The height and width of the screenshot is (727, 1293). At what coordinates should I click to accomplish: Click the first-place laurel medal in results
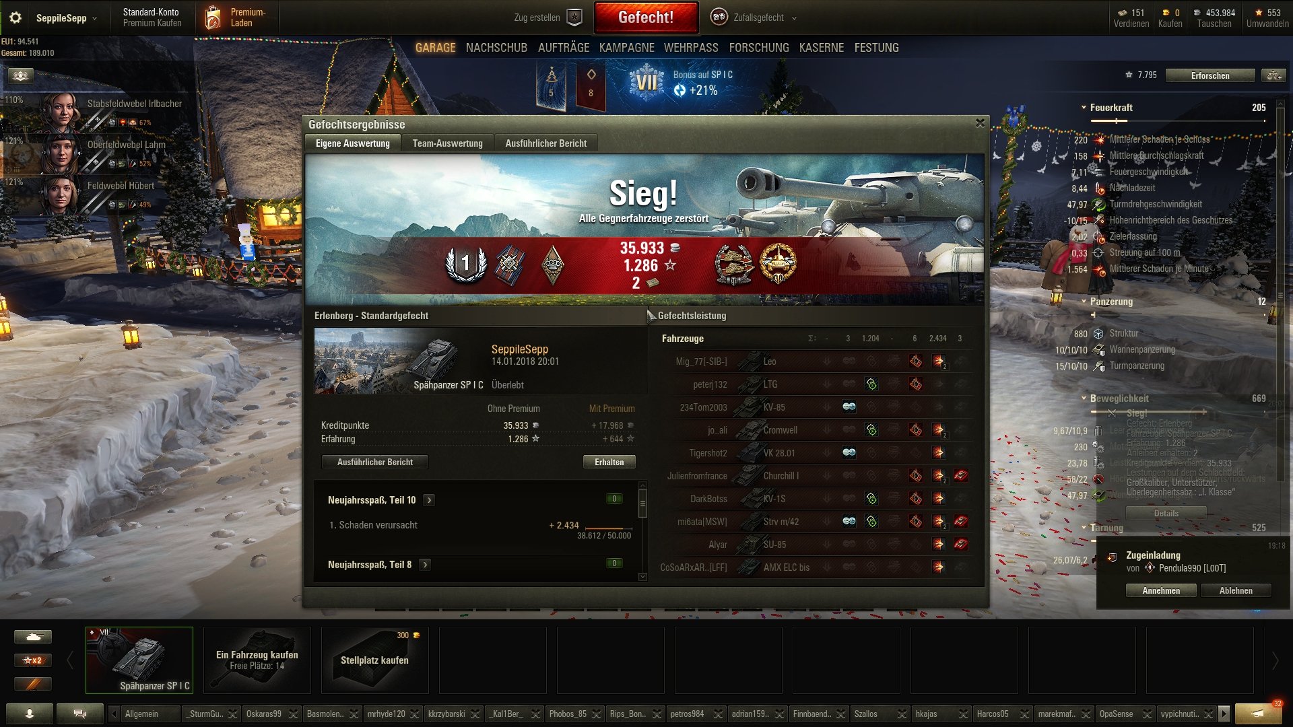pyautogui.click(x=465, y=264)
